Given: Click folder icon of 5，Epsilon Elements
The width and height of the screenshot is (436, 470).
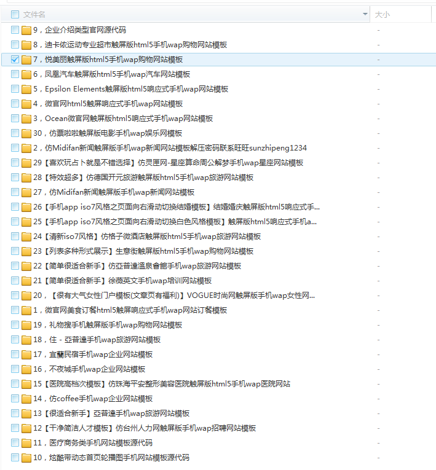Looking at the screenshot, I should [x=26, y=89].
